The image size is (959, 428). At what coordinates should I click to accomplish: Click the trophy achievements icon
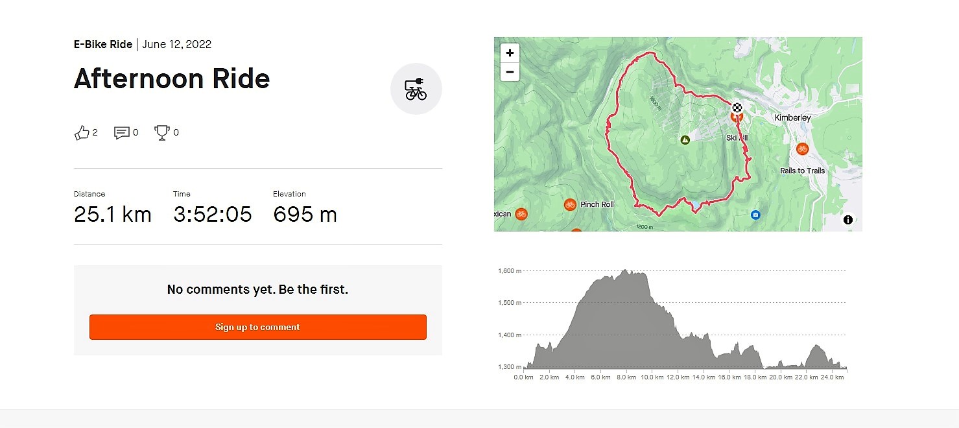click(161, 132)
